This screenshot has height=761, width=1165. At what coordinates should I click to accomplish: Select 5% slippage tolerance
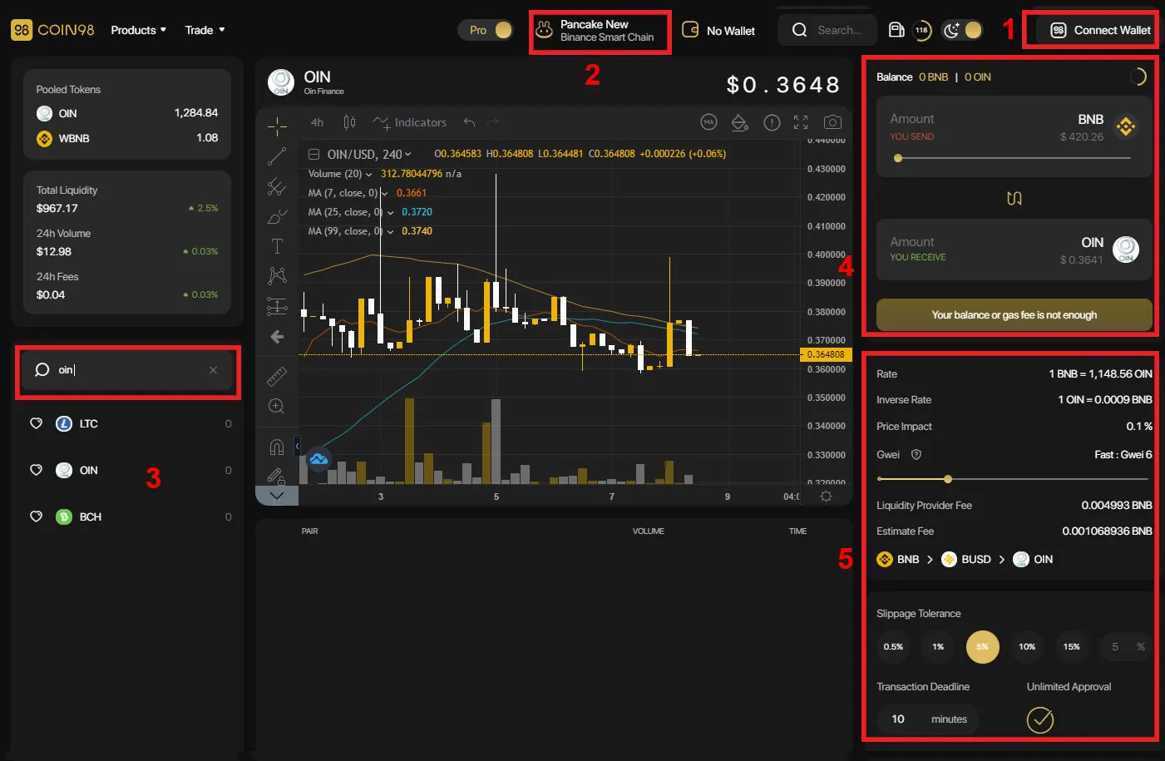pyautogui.click(x=982, y=647)
